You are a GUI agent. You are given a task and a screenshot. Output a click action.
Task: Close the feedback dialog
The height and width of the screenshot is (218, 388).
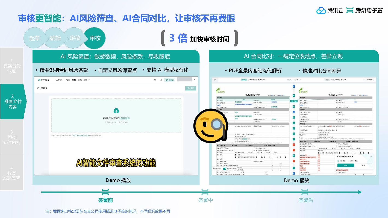pyautogui.click(x=371, y=157)
